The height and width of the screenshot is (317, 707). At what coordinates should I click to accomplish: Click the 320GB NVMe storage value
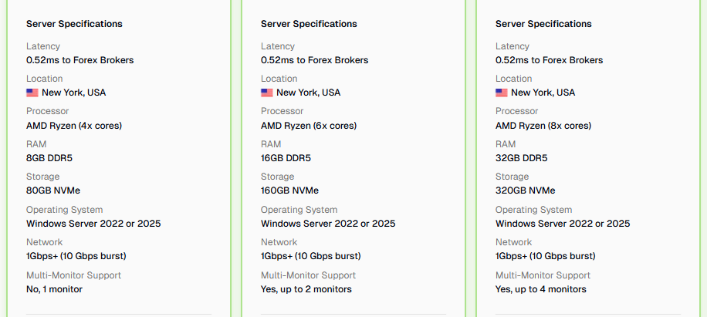point(526,191)
